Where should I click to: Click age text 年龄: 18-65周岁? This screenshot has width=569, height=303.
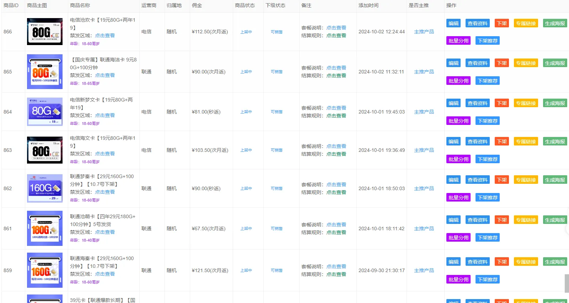[x=85, y=83]
